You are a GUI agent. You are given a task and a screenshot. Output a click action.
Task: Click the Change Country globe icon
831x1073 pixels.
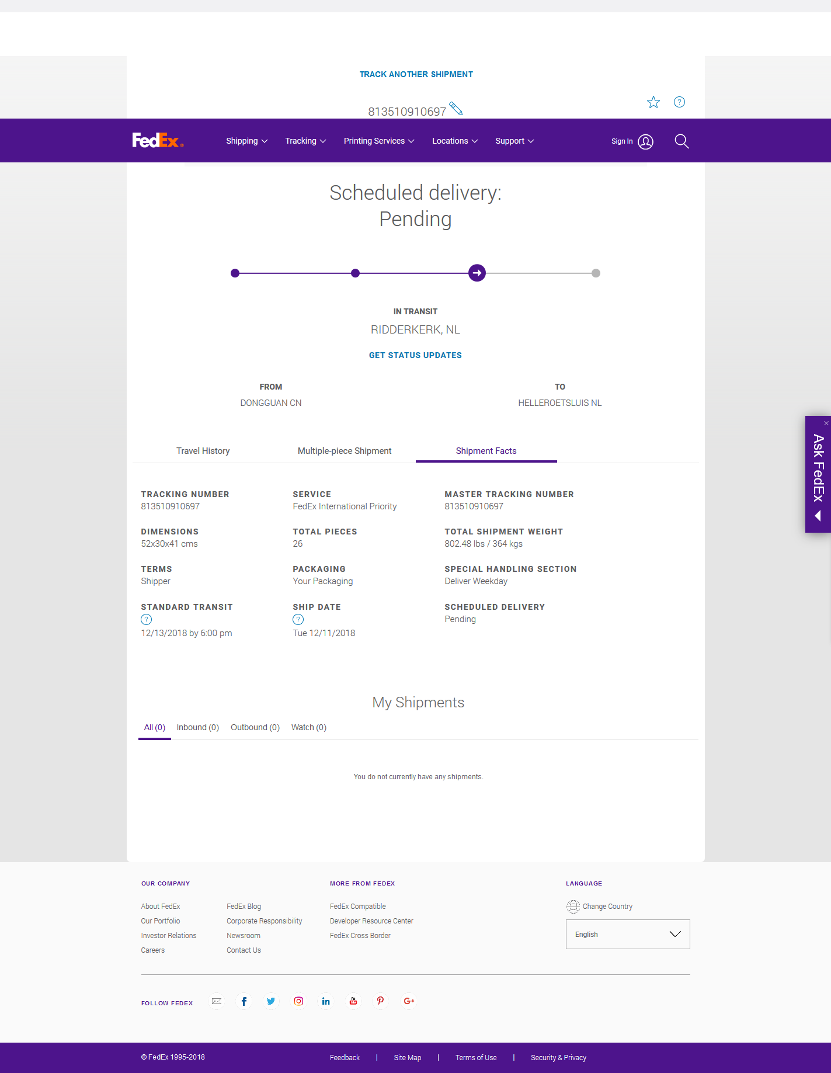[x=573, y=907]
